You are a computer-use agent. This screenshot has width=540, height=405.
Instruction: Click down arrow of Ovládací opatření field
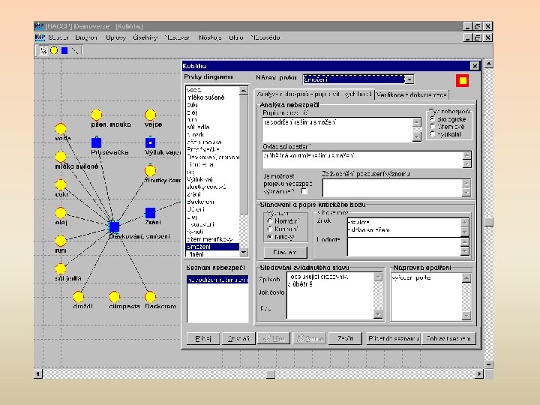pos(466,163)
